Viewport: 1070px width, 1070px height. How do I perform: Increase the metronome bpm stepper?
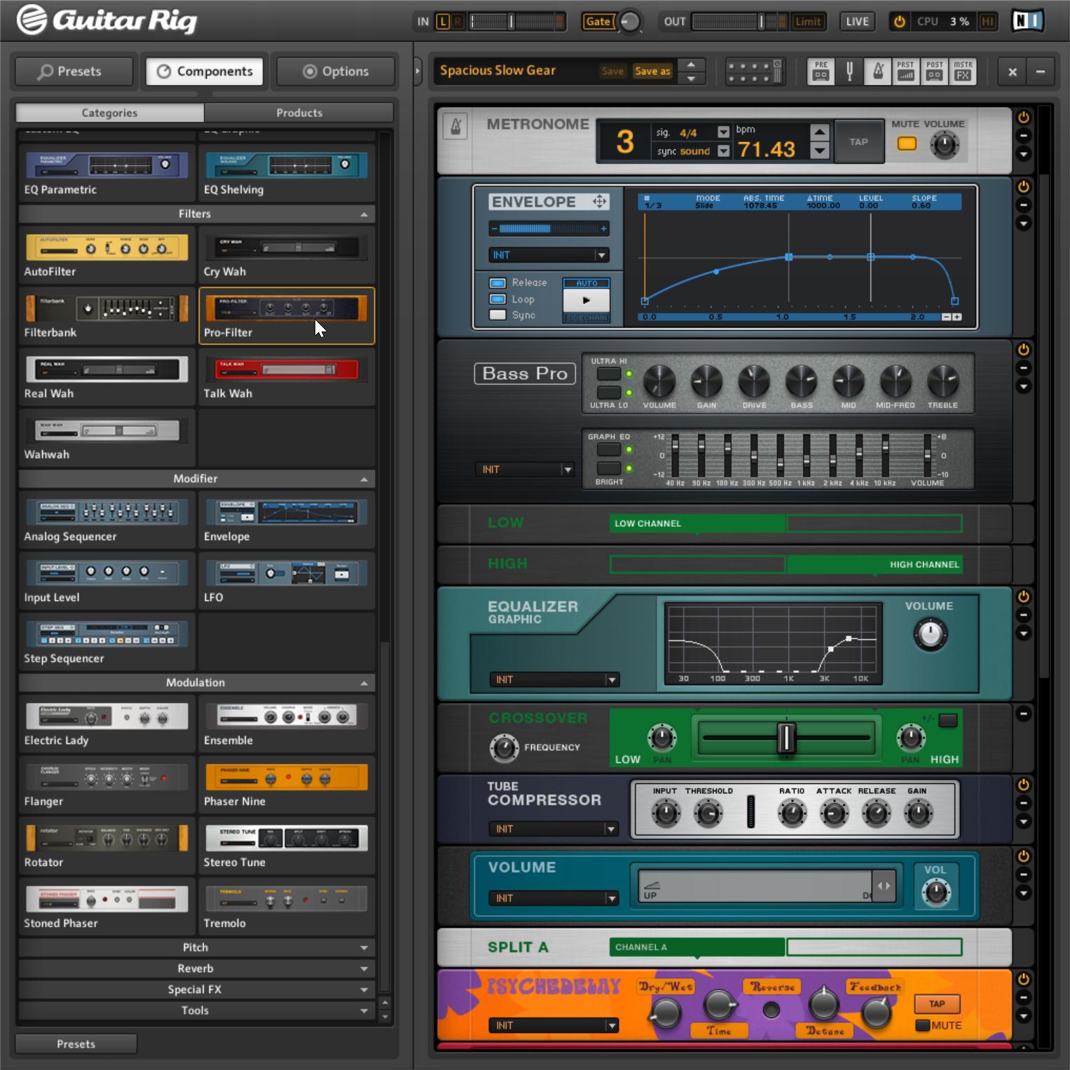tap(819, 132)
